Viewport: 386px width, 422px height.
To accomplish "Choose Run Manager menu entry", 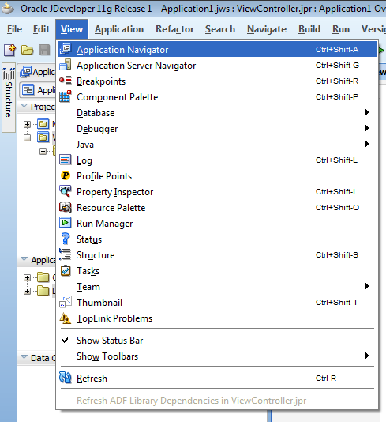I will point(217,224).
